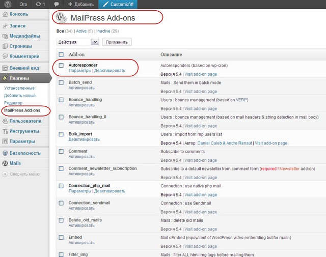The width and height of the screenshot is (326, 257).
Task: Check the Connection_sendmail row checkbox
Action: click(61, 203)
